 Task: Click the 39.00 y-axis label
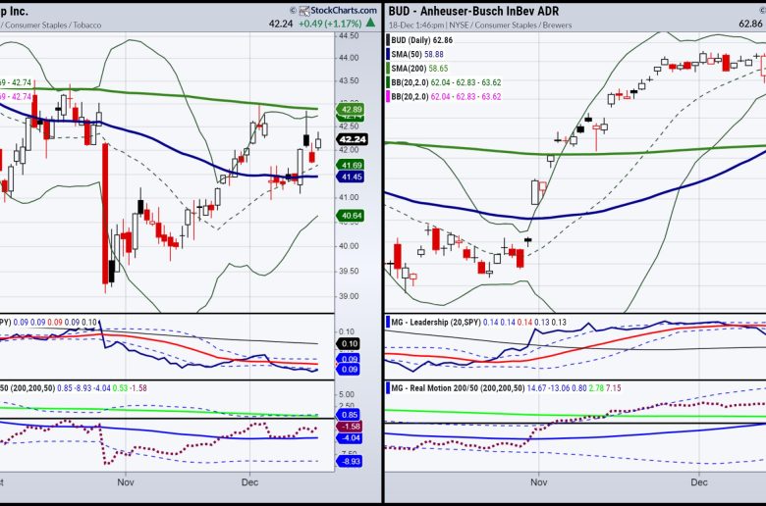tap(349, 296)
